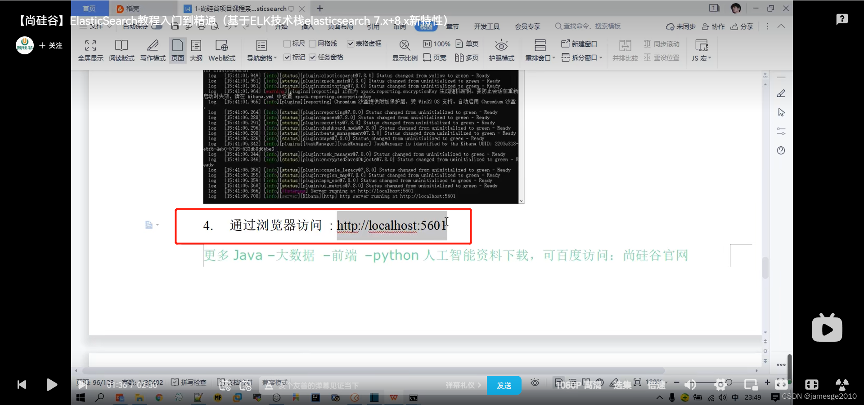The height and width of the screenshot is (405, 864).
Task: Switch to the 首页 tab
Action: [x=89, y=8]
